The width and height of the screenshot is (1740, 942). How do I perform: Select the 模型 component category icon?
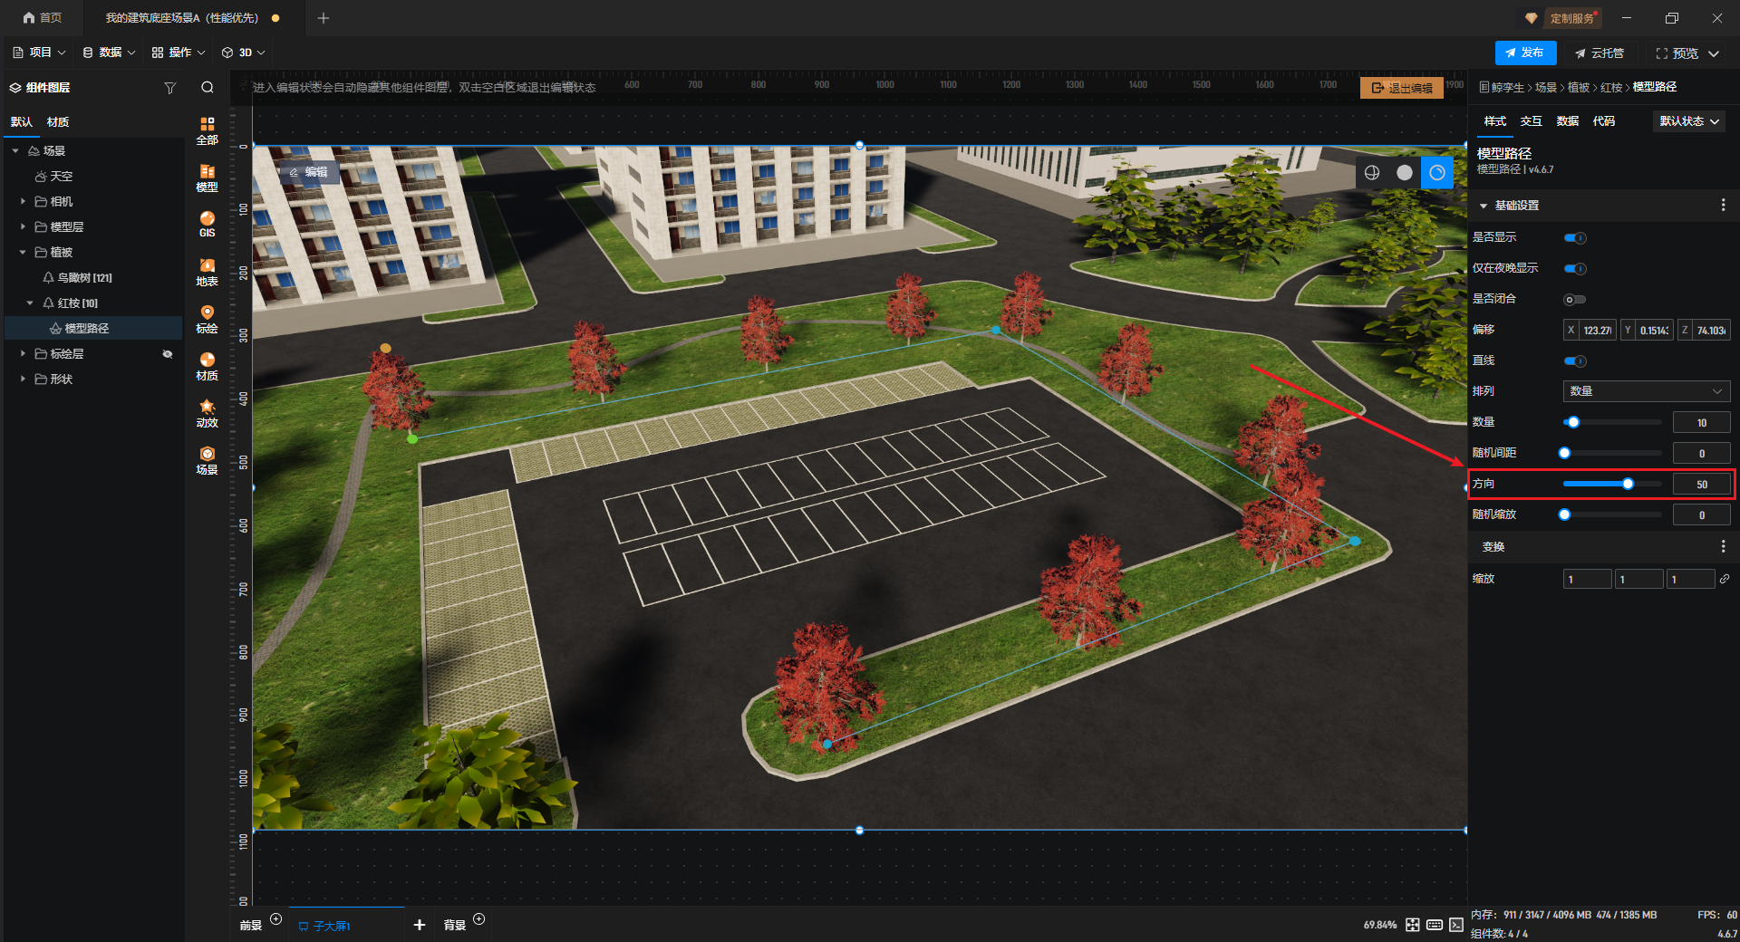(x=207, y=178)
